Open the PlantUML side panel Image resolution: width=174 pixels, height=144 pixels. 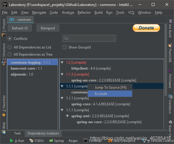(170, 53)
